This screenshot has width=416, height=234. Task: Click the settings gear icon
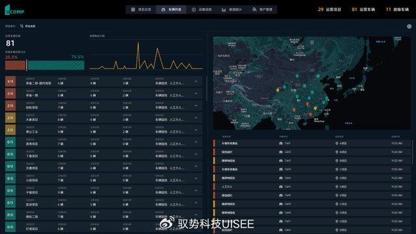409,26
